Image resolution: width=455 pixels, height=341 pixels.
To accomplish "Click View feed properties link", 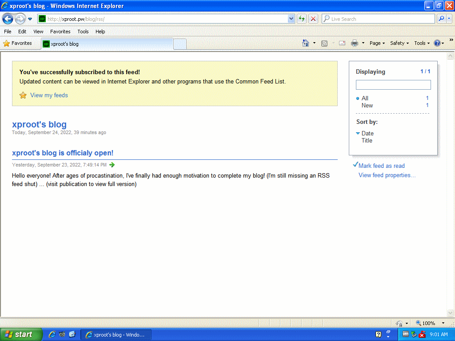I will (387, 175).
